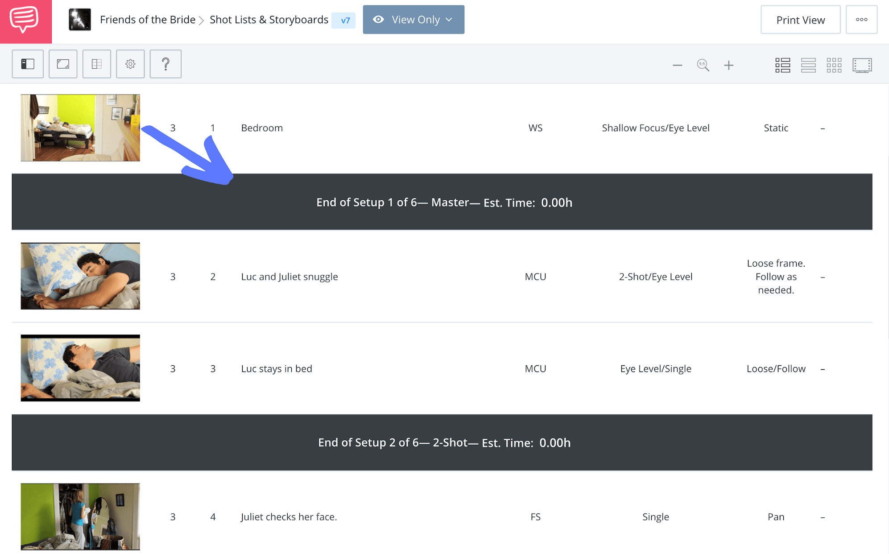Switch to the detailed list view
Screen dimensions: 889x554
[x=782, y=66]
